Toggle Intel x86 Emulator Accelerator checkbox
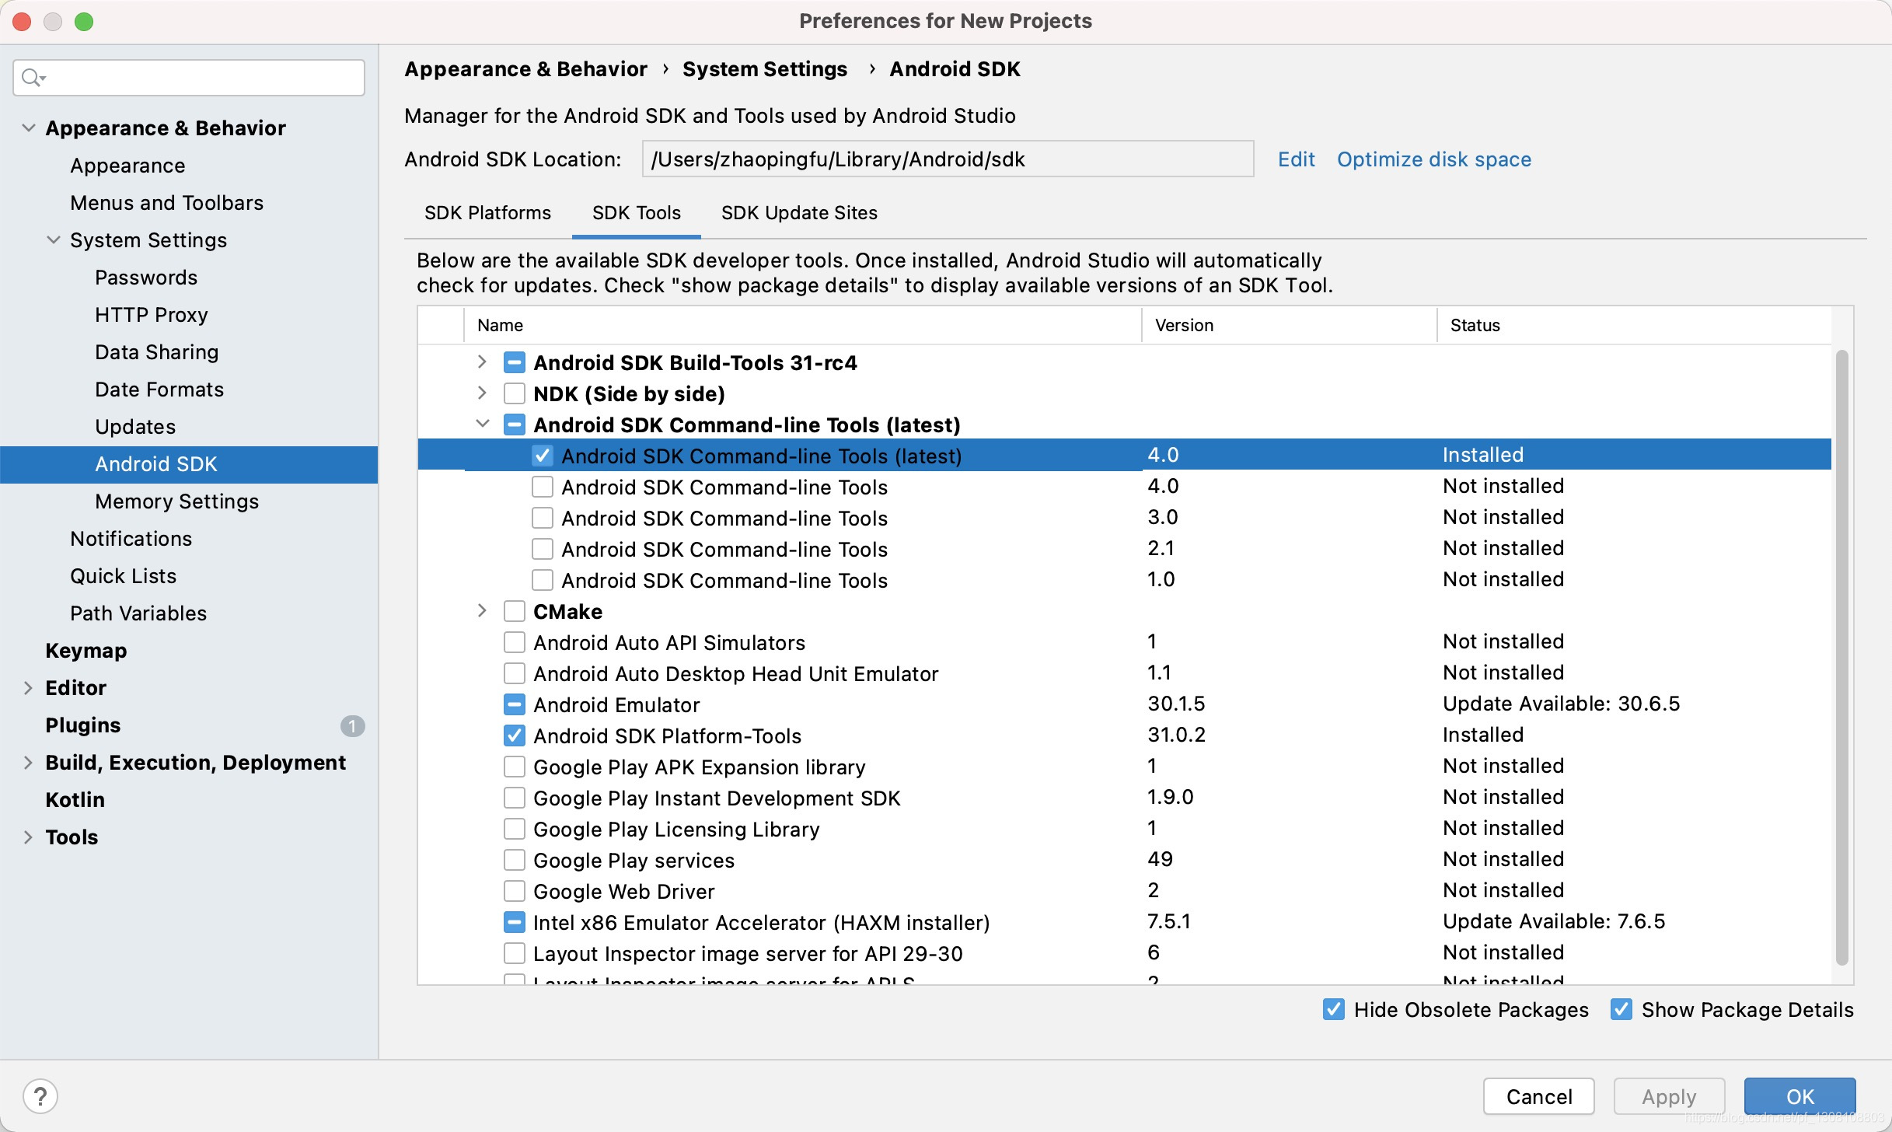Screen dimensions: 1892x1132 tap(515, 922)
